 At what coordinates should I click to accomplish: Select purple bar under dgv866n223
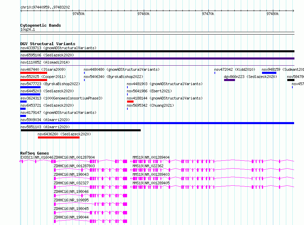pyautogui.click(x=229, y=80)
